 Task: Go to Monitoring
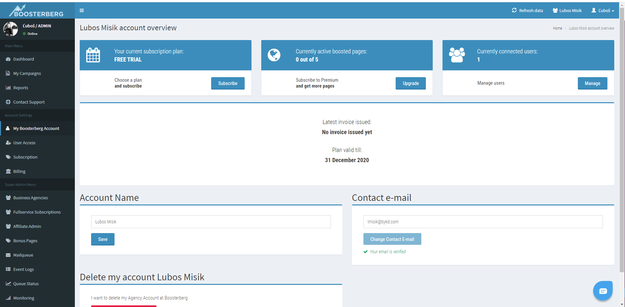click(37, 298)
